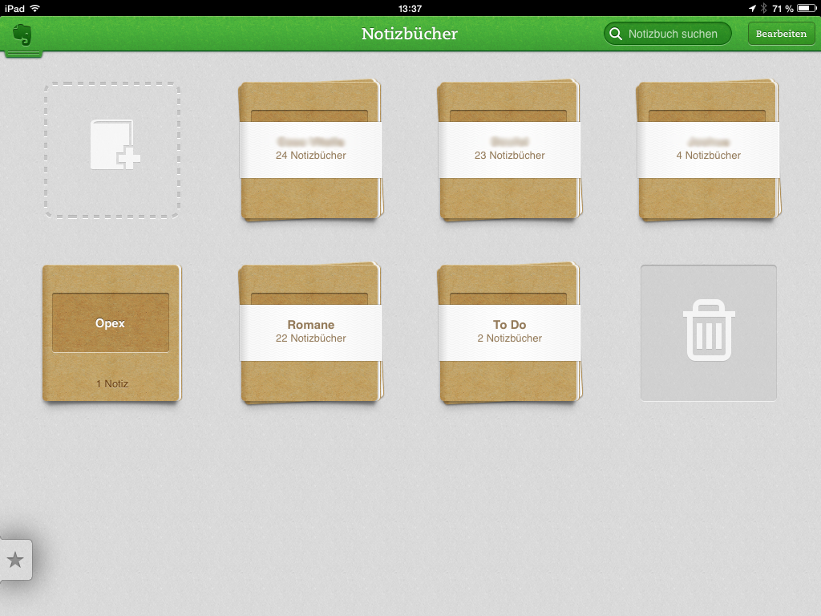The width and height of the screenshot is (821, 616).
Task: Tap the Wi-Fi status icon
Action: [x=34, y=8]
